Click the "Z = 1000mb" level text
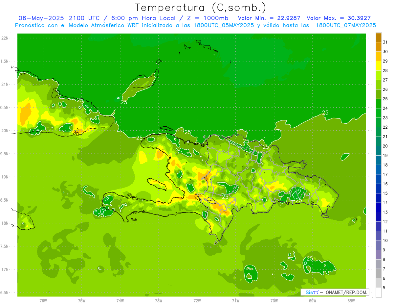 click(x=208, y=18)
